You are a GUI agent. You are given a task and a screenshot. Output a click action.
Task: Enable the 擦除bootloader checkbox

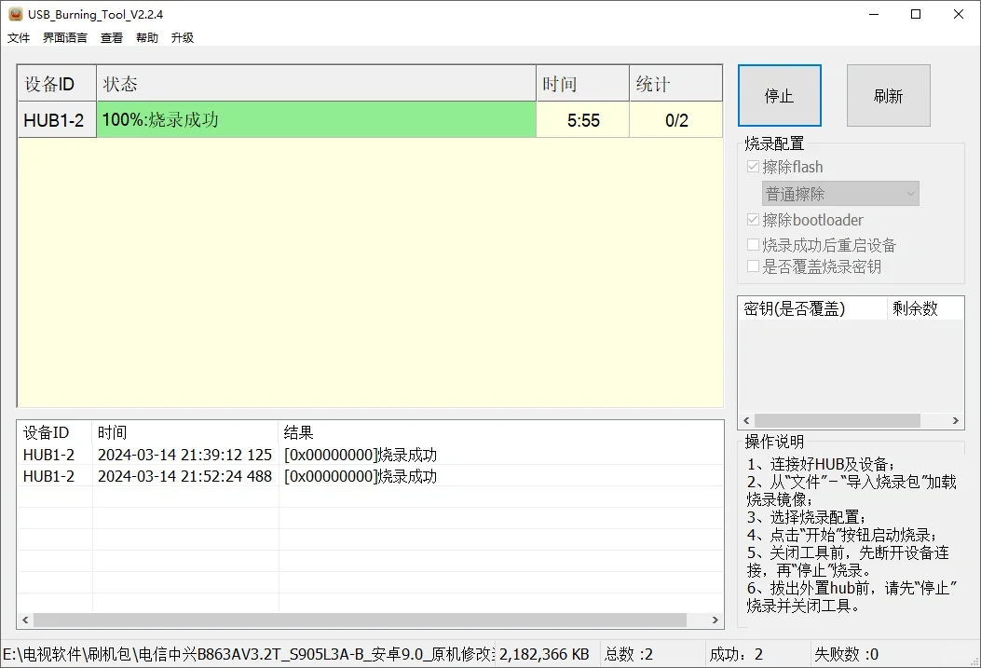753,220
